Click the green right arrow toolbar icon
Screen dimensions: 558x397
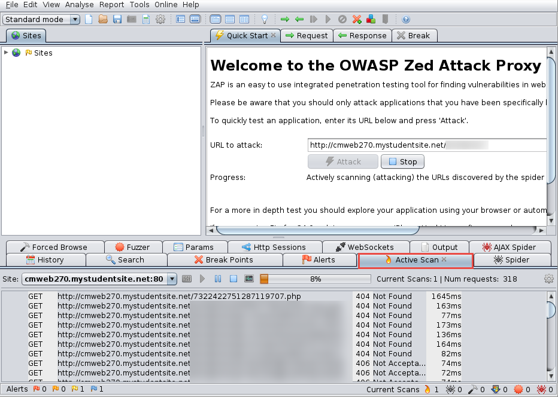click(x=285, y=19)
